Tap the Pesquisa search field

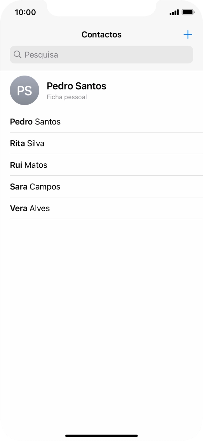(101, 54)
